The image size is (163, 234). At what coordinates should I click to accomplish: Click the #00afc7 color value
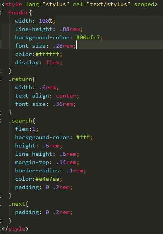(88, 37)
